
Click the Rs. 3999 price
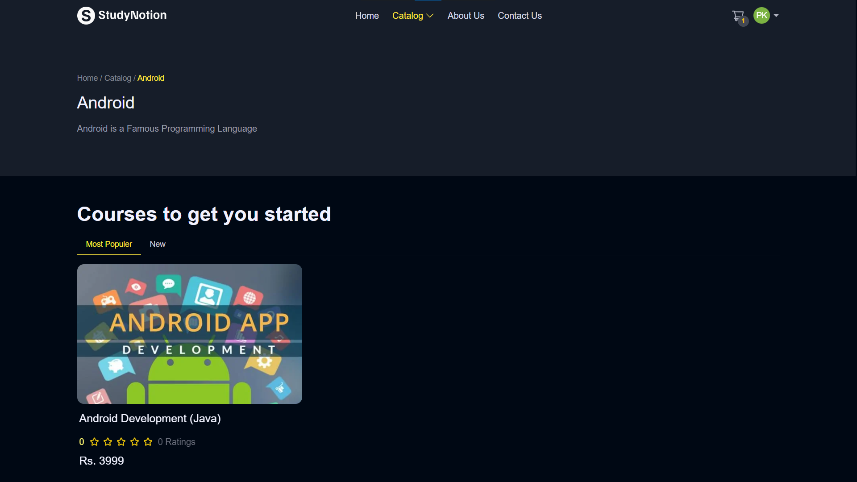(x=101, y=461)
